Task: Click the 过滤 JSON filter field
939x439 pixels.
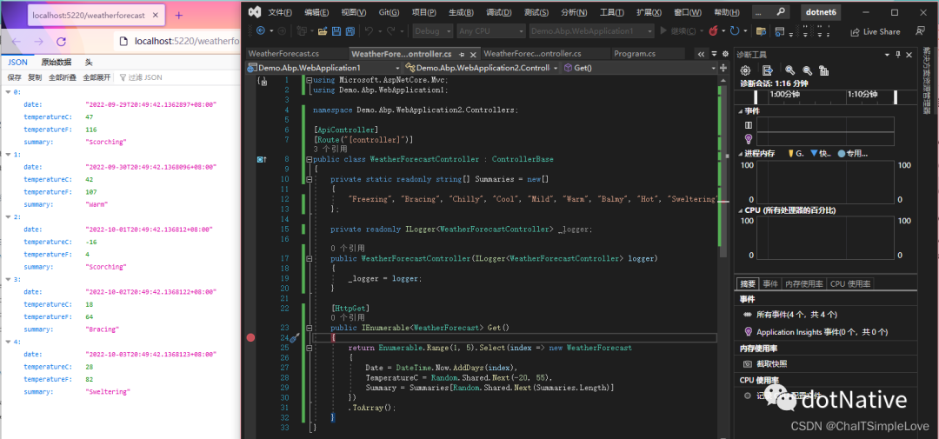Action: coord(177,77)
